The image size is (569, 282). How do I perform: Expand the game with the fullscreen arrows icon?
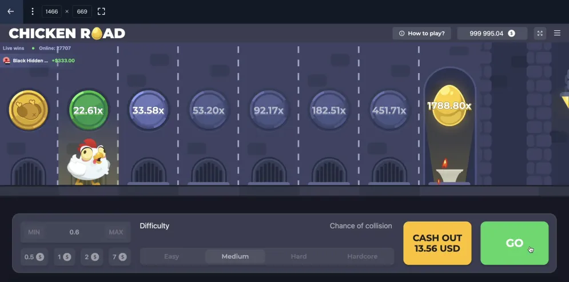(x=540, y=33)
